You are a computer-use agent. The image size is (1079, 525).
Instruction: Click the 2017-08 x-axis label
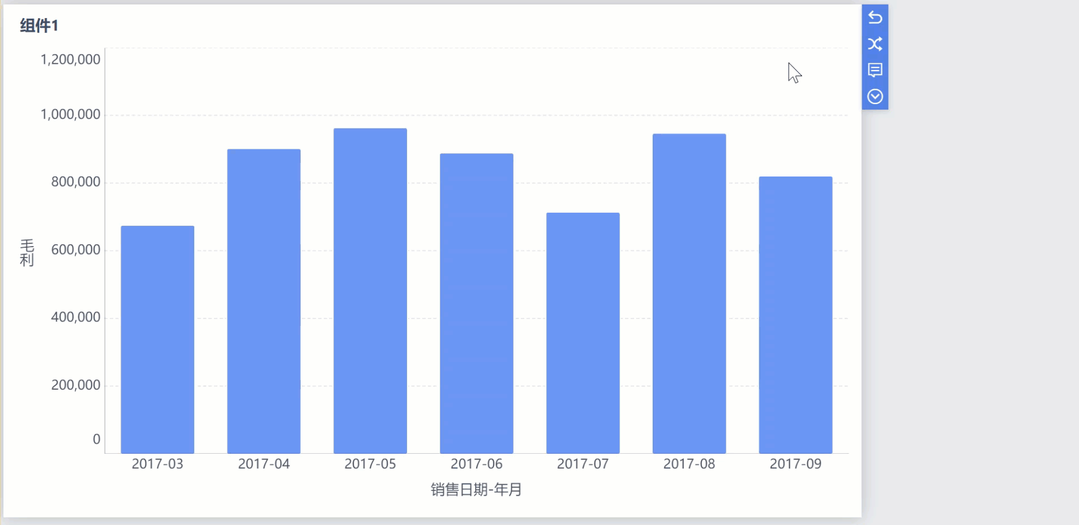(689, 464)
